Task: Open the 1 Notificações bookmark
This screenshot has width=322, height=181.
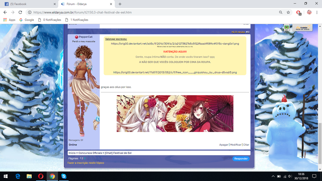Action: [77, 20]
